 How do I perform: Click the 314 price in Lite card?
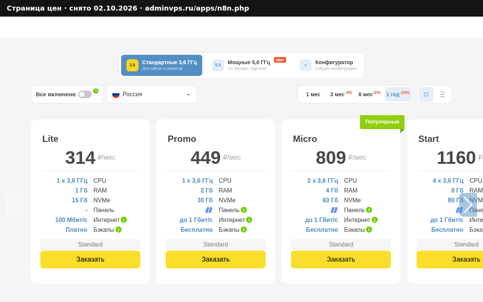click(x=80, y=158)
